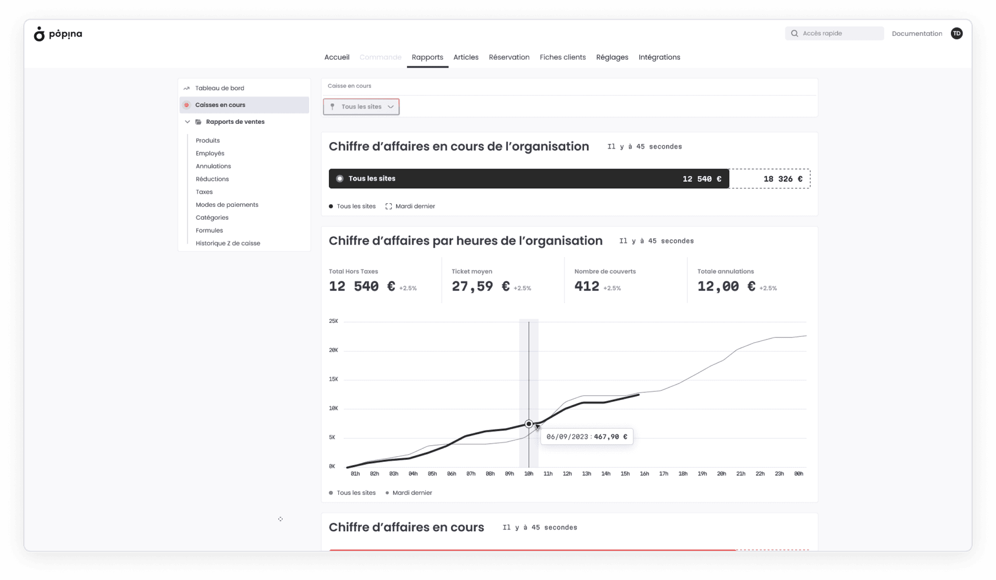Click the red Caisses en cours icon
The image size is (996, 580).
tap(187, 105)
